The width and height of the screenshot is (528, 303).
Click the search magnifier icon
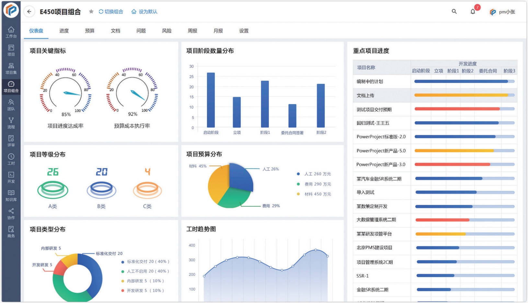(x=453, y=11)
